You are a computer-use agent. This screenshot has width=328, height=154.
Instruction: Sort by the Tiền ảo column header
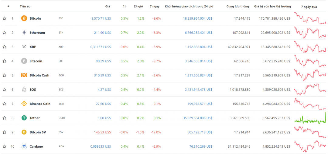(x=25, y=6)
